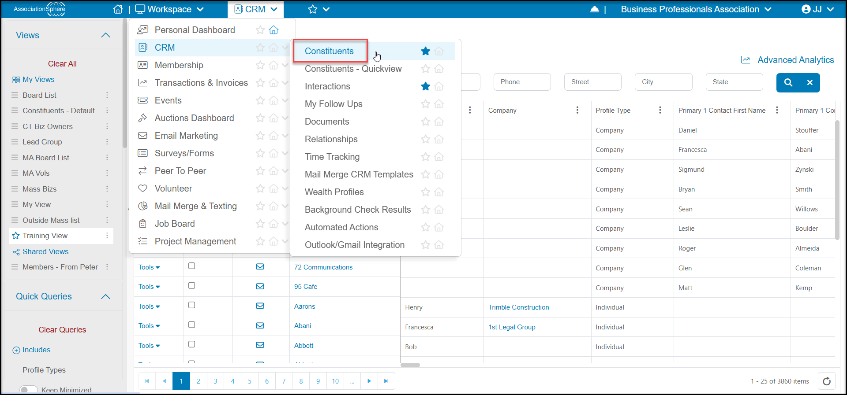Viewport: 847px width, 395px height.
Task: Open Business Professionals Association dropdown
Action: point(696,9)
